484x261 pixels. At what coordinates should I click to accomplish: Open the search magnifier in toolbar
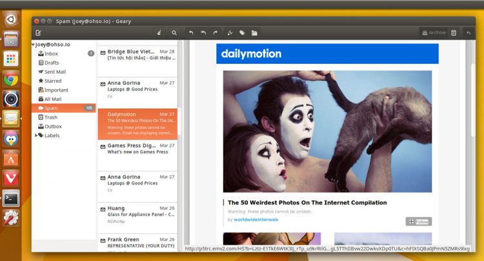174,33
